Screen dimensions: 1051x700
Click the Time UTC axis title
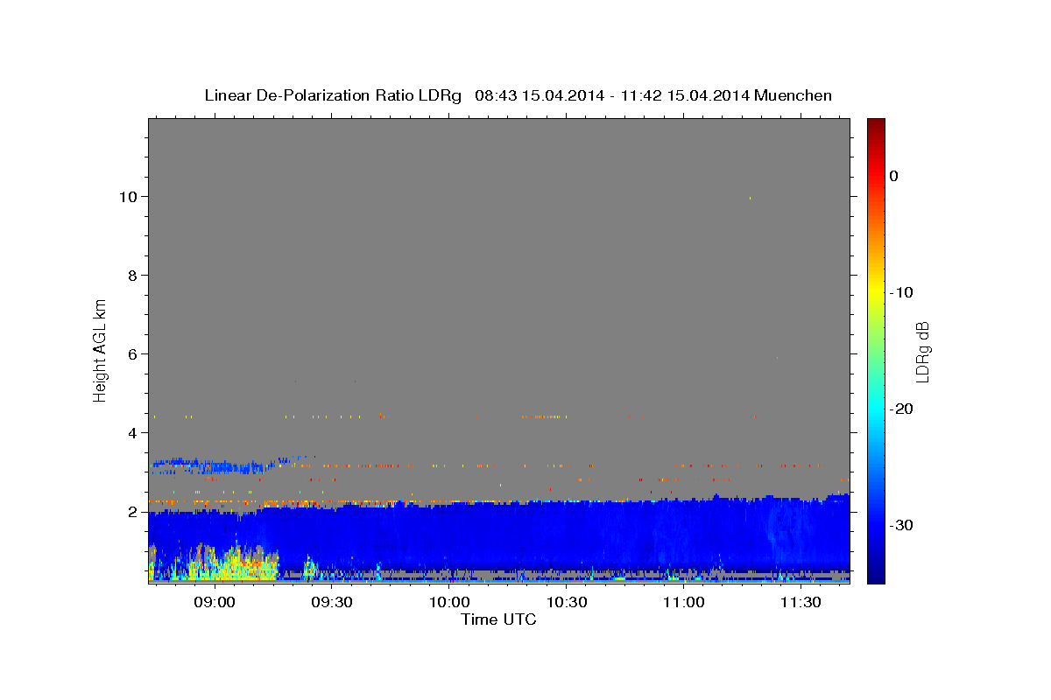[x=498, y=619]
